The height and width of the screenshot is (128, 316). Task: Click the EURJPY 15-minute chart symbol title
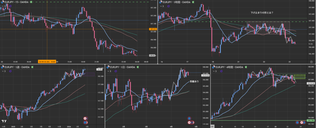click(x=15, y=2)
